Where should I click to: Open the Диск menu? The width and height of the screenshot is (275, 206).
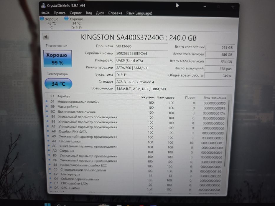click(100, 13)
